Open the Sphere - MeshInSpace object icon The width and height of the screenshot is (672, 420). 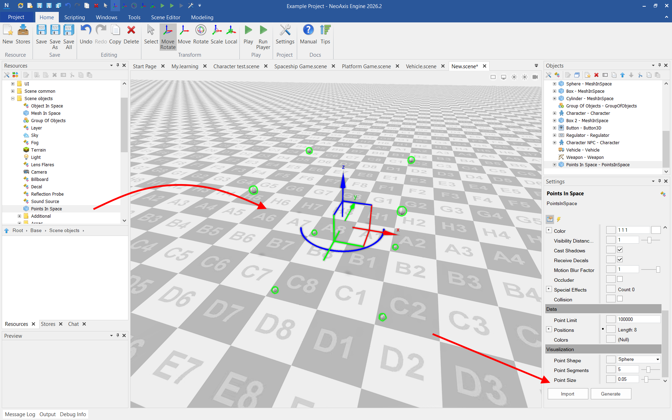coord(561,84)
